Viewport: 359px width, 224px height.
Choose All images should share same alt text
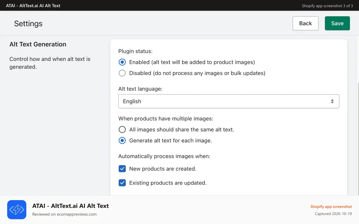pyautogui.click(x=122, y=130)
